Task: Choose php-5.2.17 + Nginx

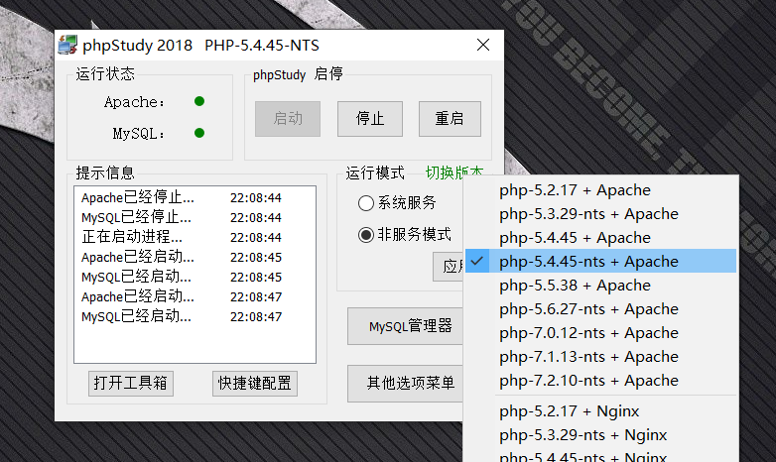Action: (x=600, y=411)
